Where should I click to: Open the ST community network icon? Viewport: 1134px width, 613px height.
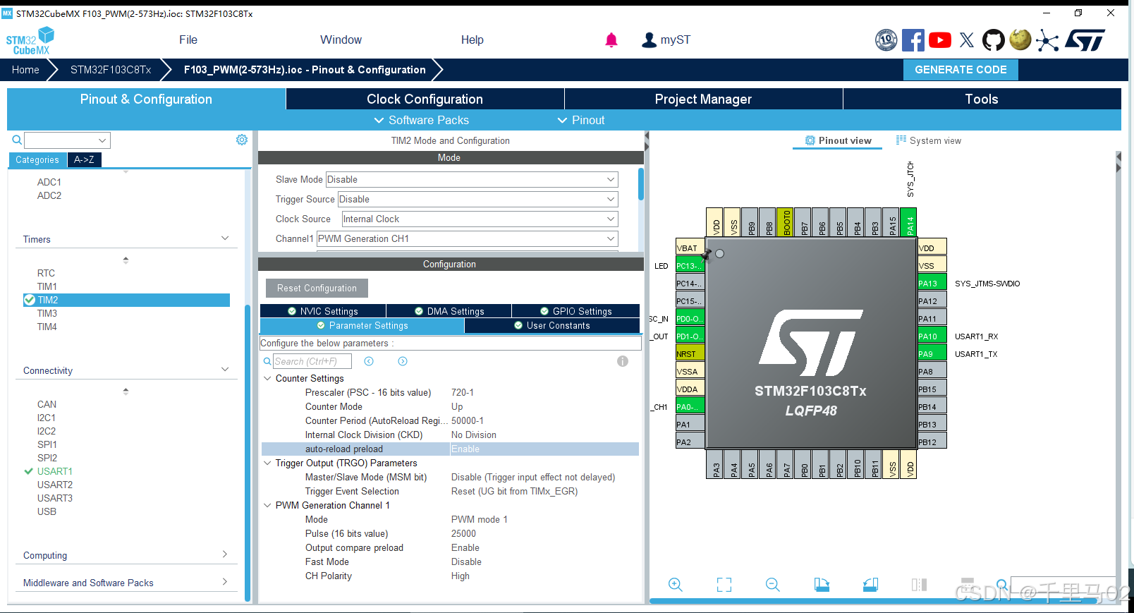[1047, 40]
